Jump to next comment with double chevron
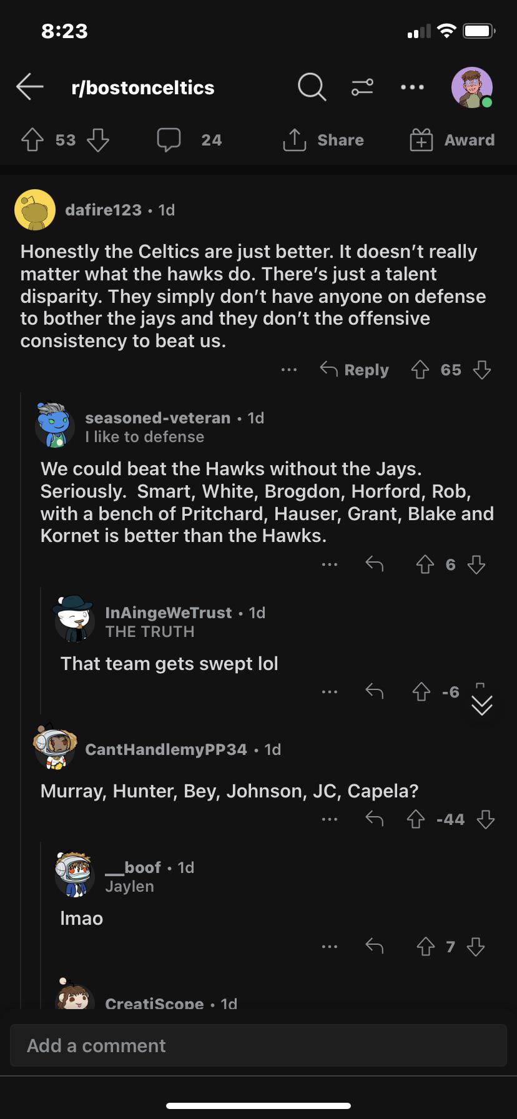The width and height of the screenshot is (517, 1119). (481, 705)
